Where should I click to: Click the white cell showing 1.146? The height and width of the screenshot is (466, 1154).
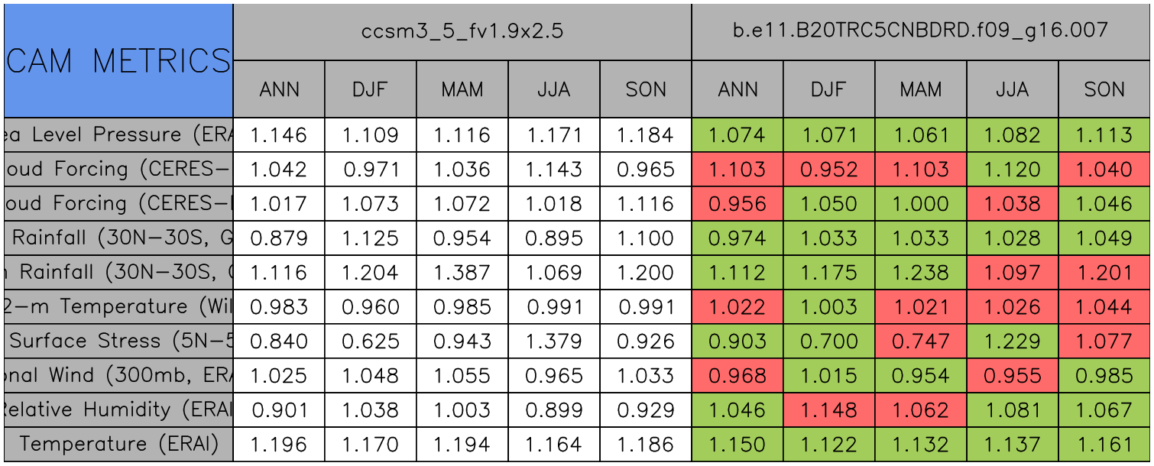tap(279, 135)
